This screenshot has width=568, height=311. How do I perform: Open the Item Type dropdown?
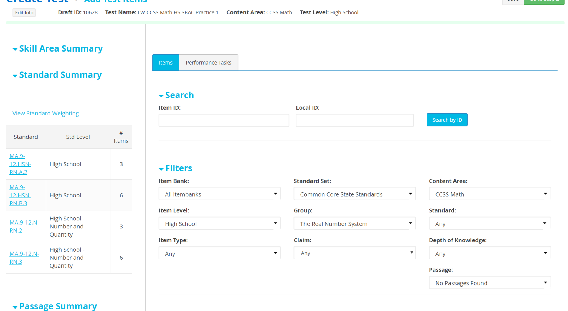[x=219, y=253]
